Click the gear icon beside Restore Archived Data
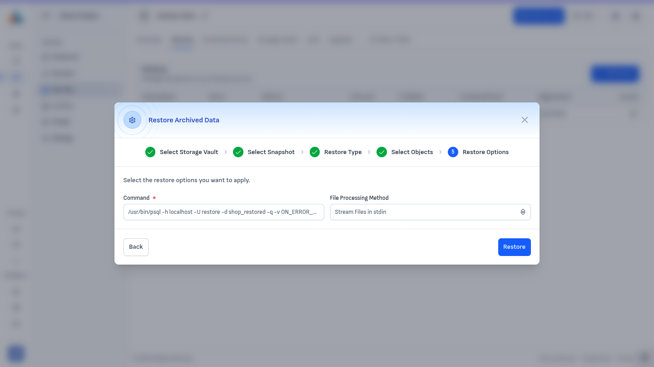654x367 pixels. click(x=132, y=120)
